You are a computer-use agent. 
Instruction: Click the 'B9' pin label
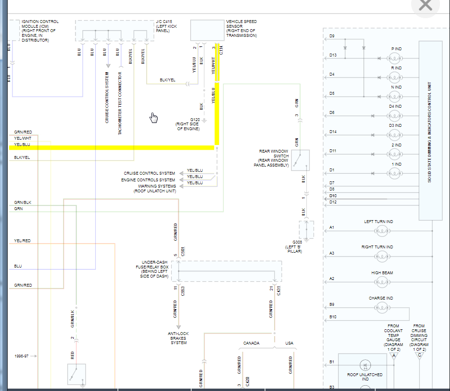(332, 304)
